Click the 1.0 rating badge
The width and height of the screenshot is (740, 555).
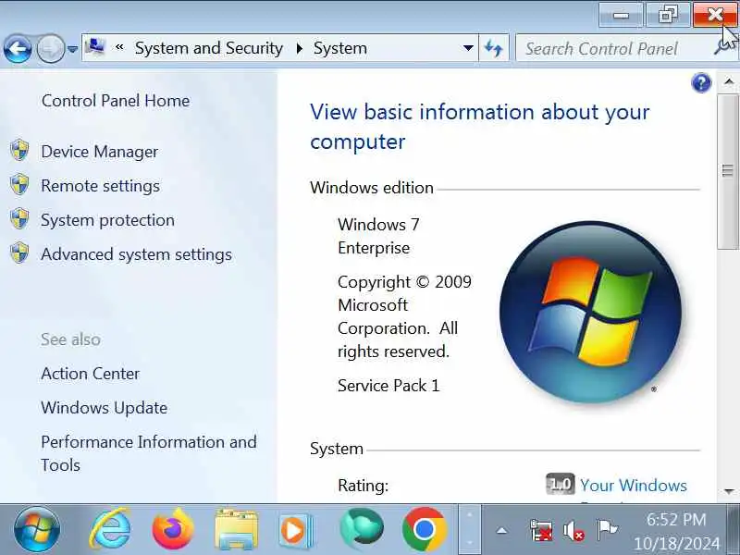(x=561, y=484)
